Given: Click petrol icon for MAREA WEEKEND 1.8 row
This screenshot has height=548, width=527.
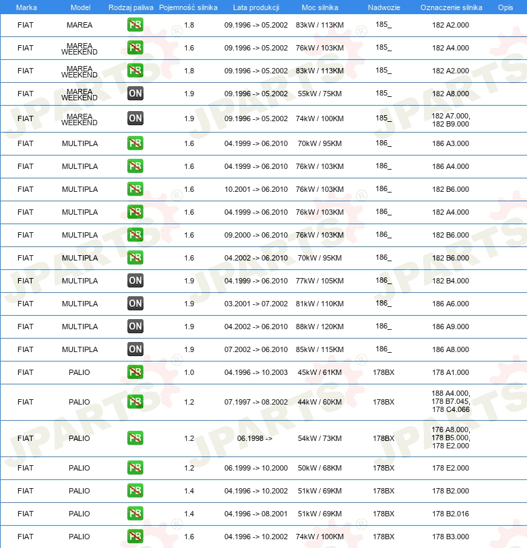Looking at the screenshot, I should tap(135, 71).
